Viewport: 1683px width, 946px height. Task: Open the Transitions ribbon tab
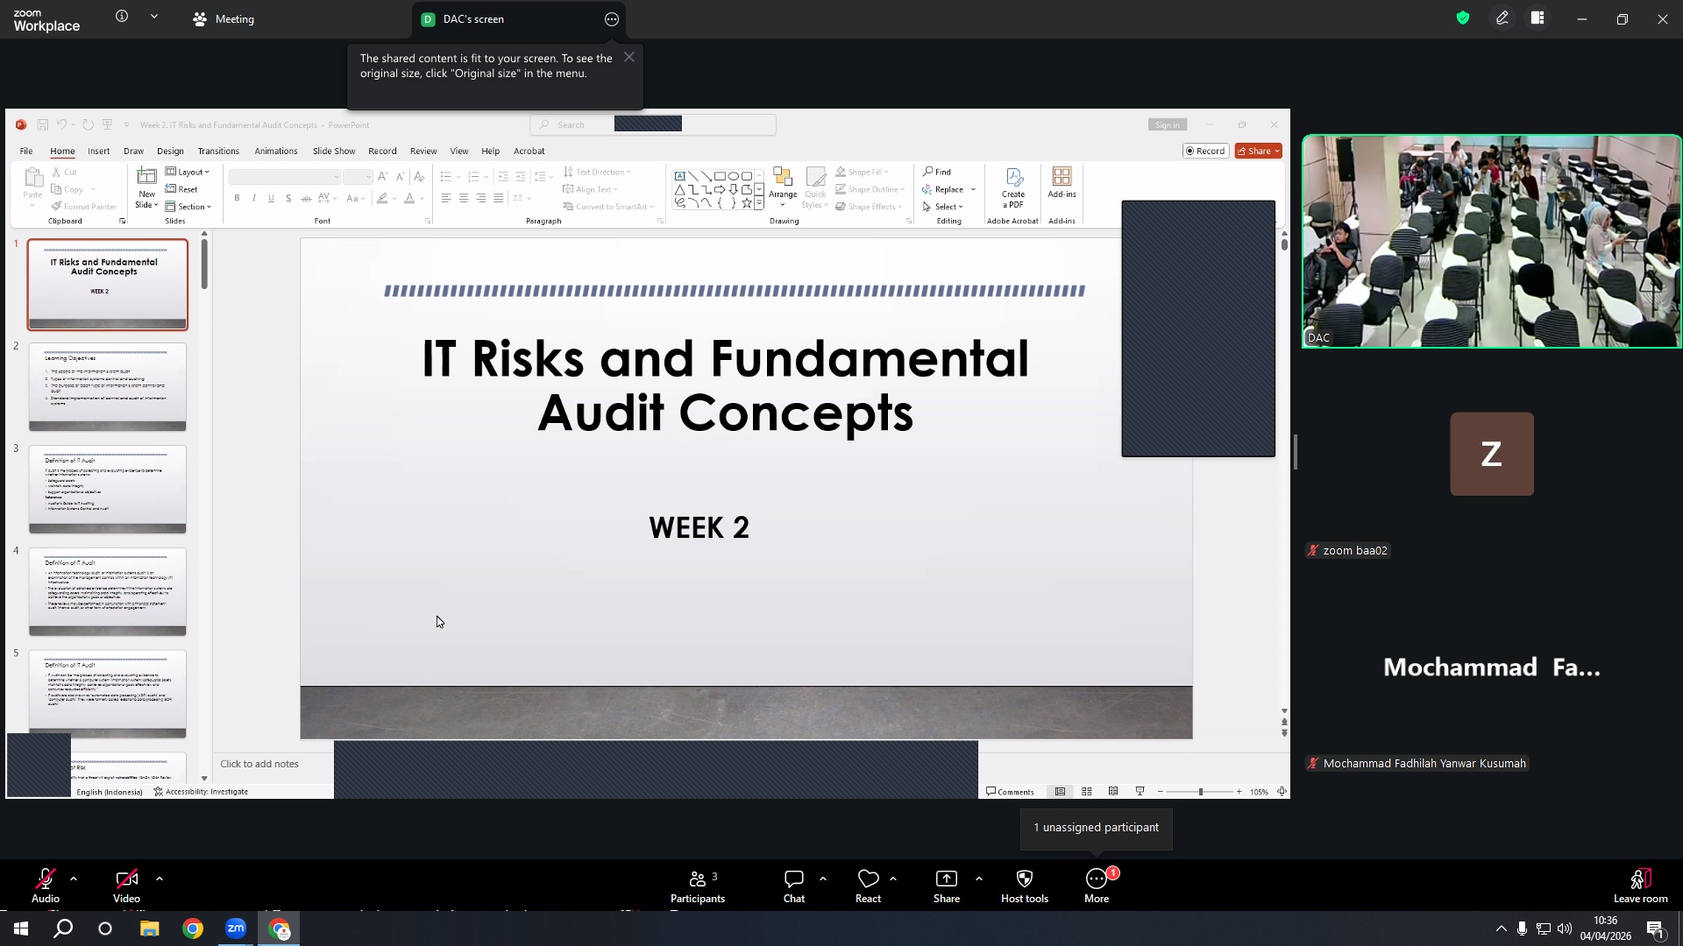click(x=218, y=152)
